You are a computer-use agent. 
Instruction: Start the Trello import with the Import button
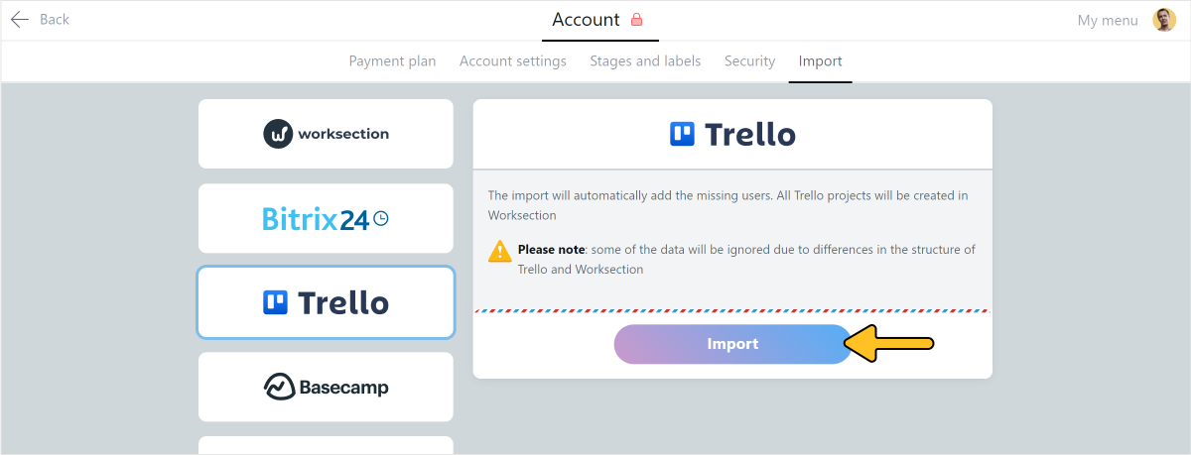point(732,344)
